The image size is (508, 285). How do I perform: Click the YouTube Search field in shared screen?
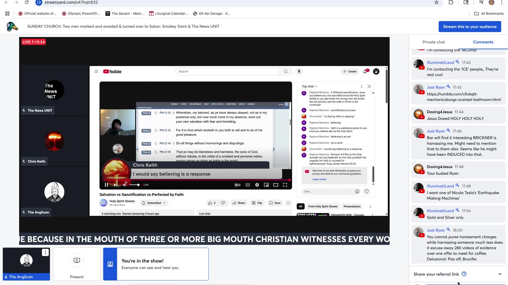click(x=227, y=72)
